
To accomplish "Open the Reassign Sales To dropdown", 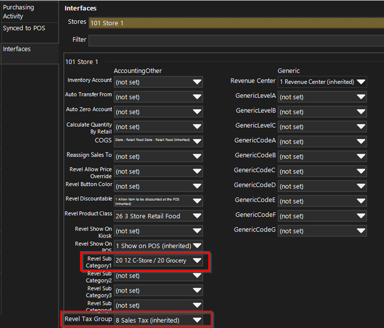I will click(x=158, y=157).
